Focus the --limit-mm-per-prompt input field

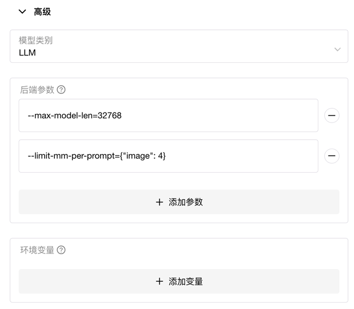coord(168,156)
